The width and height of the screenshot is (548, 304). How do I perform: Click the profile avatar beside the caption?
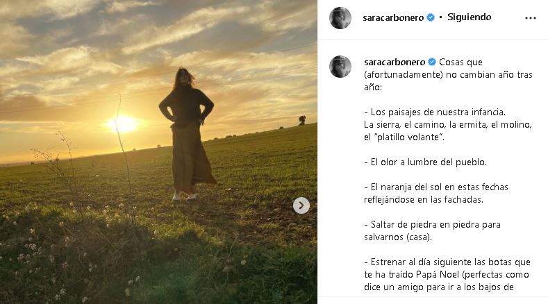pyautogui.click(x=340, y=67)
